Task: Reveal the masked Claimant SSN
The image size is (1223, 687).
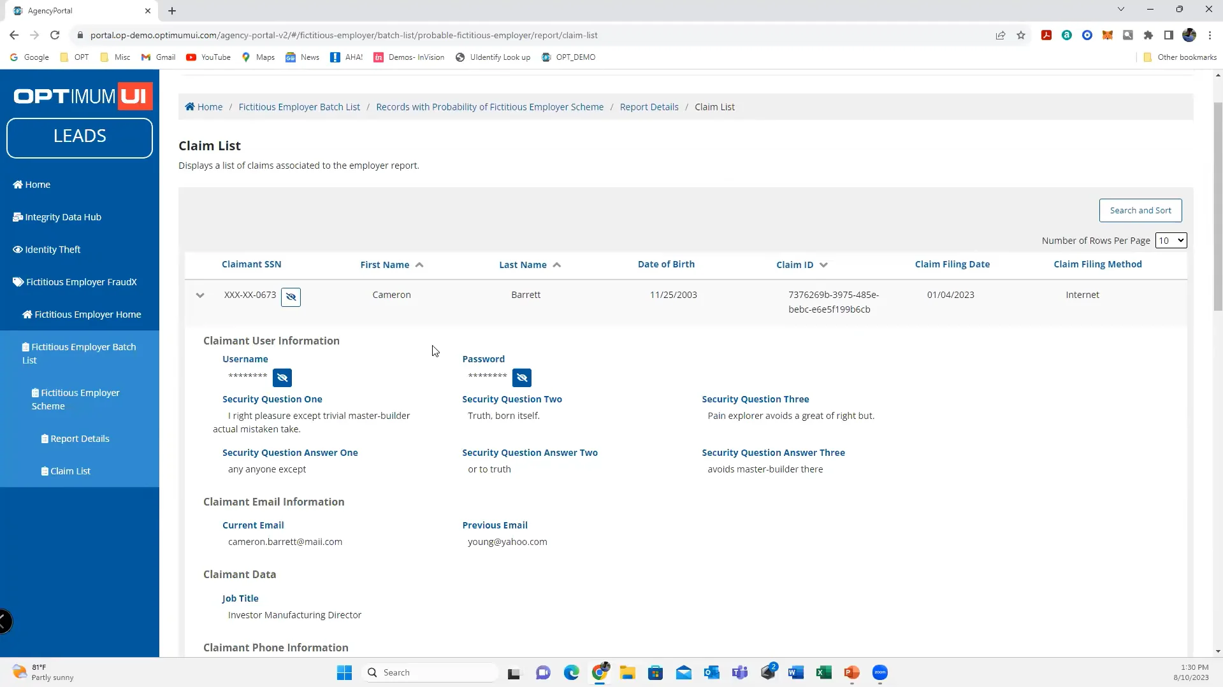Action: click(291, 297)
